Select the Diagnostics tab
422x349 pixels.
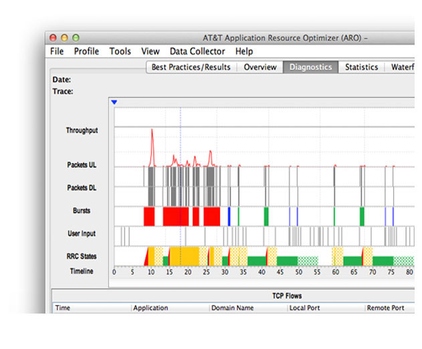(x=310, y=67)
